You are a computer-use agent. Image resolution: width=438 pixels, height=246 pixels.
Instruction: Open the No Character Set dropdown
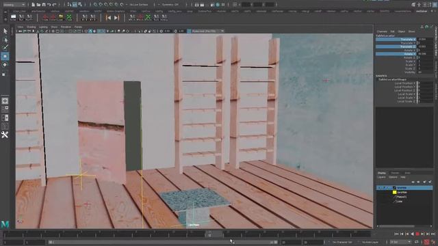pyautogui.click(x=342, y=242)
